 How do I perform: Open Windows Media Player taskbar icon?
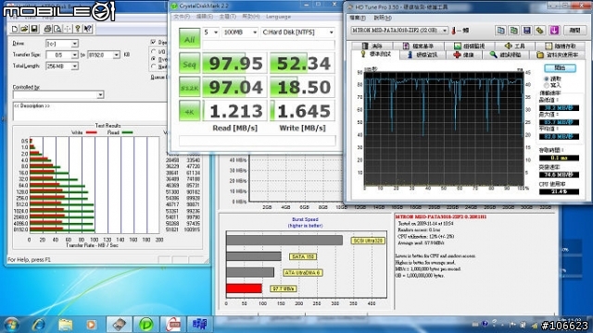coord(91,325)
